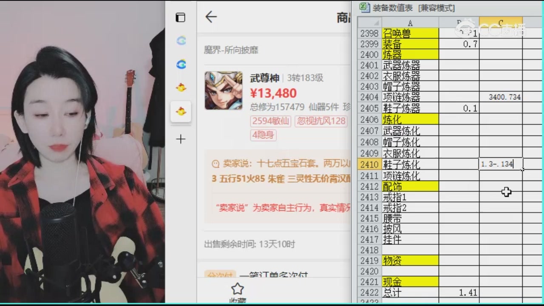544x306 pixels.
Task: Click the 项链炼化 cell
Action: point(410,176)
